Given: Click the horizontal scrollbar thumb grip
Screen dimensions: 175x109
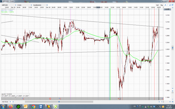Looking at the screenshot, I should pos(59,102).
